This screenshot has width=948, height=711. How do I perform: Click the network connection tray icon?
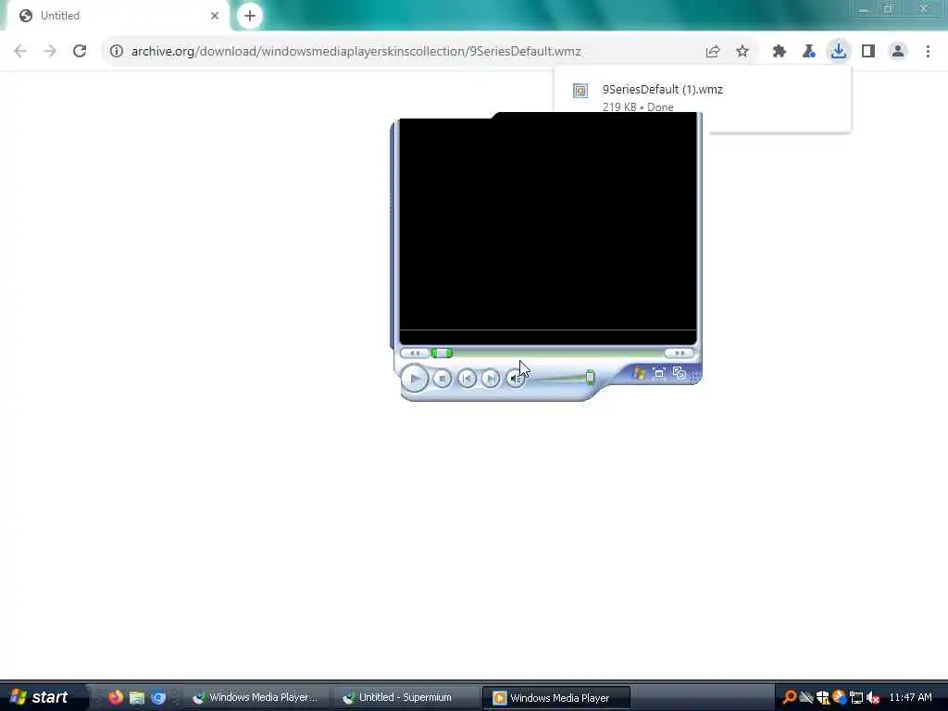[x=856, y=698]
